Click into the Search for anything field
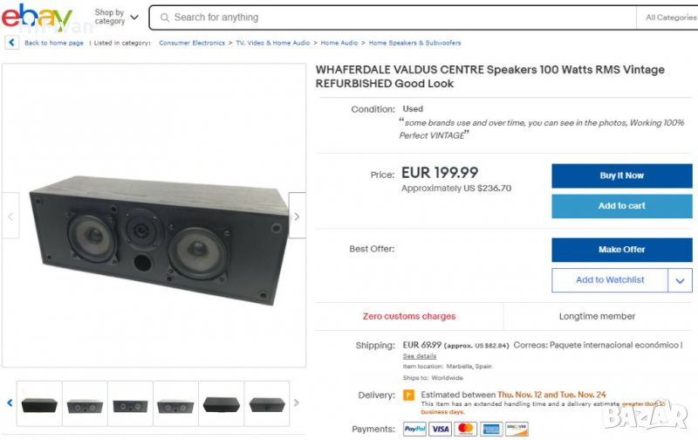Screen dimensions: 698x440 pos(393,17)
